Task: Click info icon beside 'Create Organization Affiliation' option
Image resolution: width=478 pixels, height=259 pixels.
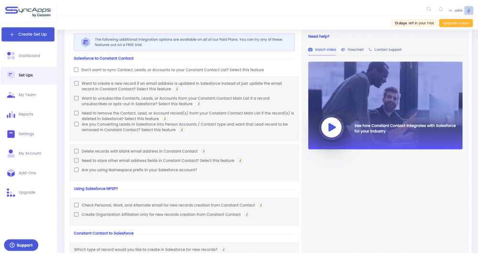Action: click(x=247, y=215)
